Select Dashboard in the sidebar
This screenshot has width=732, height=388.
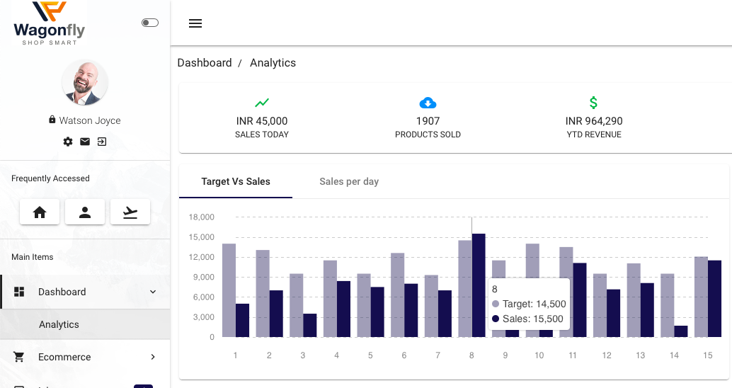pyautogui.click(x=85, y=292)
